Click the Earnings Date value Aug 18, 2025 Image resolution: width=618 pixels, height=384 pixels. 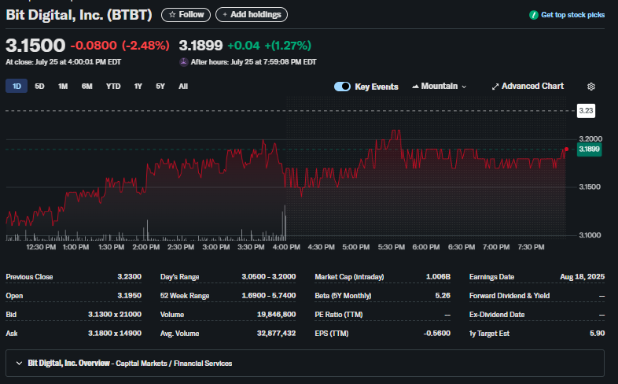point(582,276)
